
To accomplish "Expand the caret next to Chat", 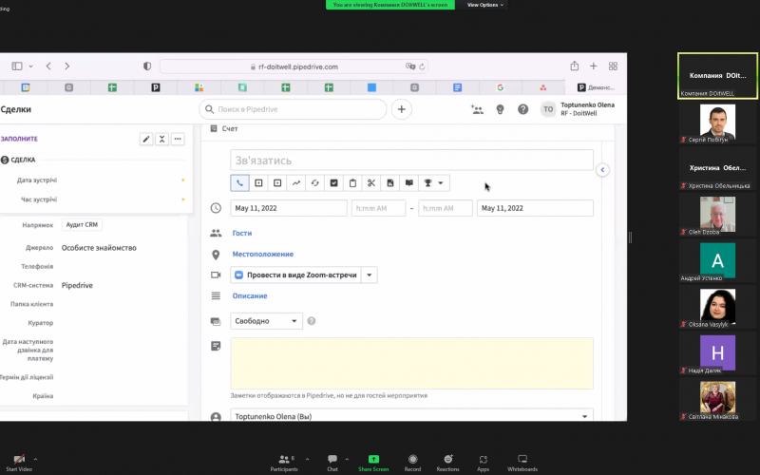I will tap(347, 459).
